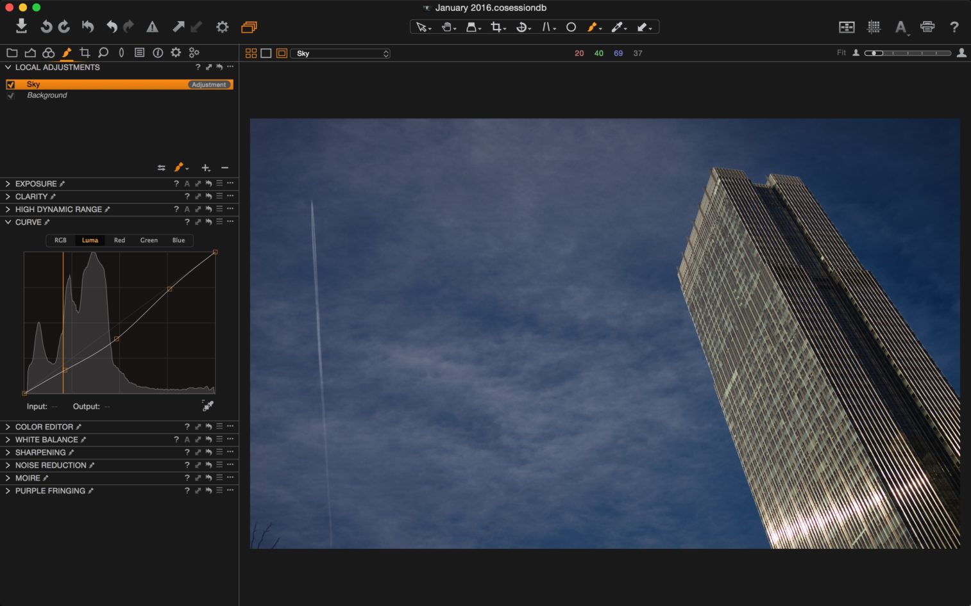Expand the High Dynamic Range panel
Screen dimensions: 971x606
(x=7, y=209)
